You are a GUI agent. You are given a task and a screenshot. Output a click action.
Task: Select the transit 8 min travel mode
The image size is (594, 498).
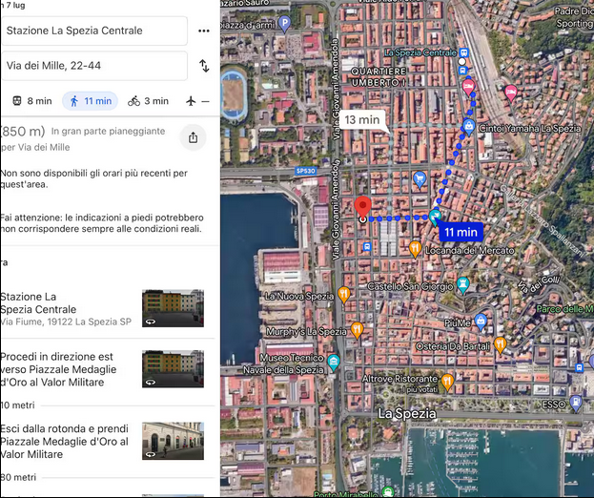coord(32,101)
